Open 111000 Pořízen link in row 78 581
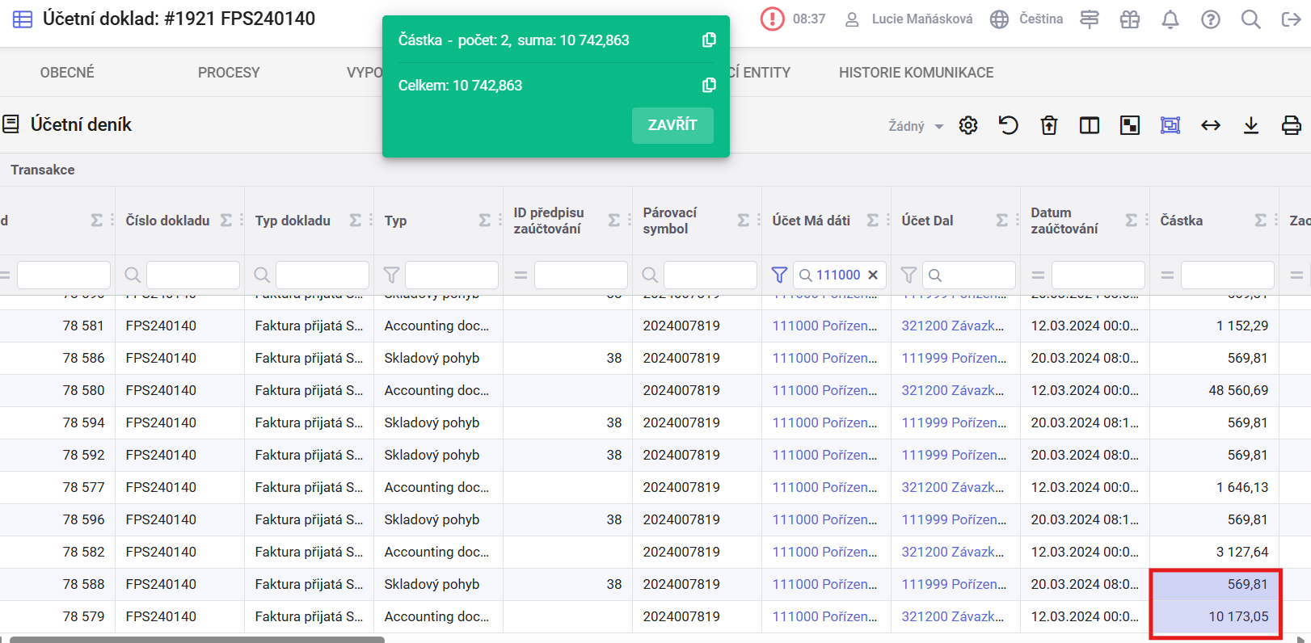The image size is (1311, 643). coord(824,326)
